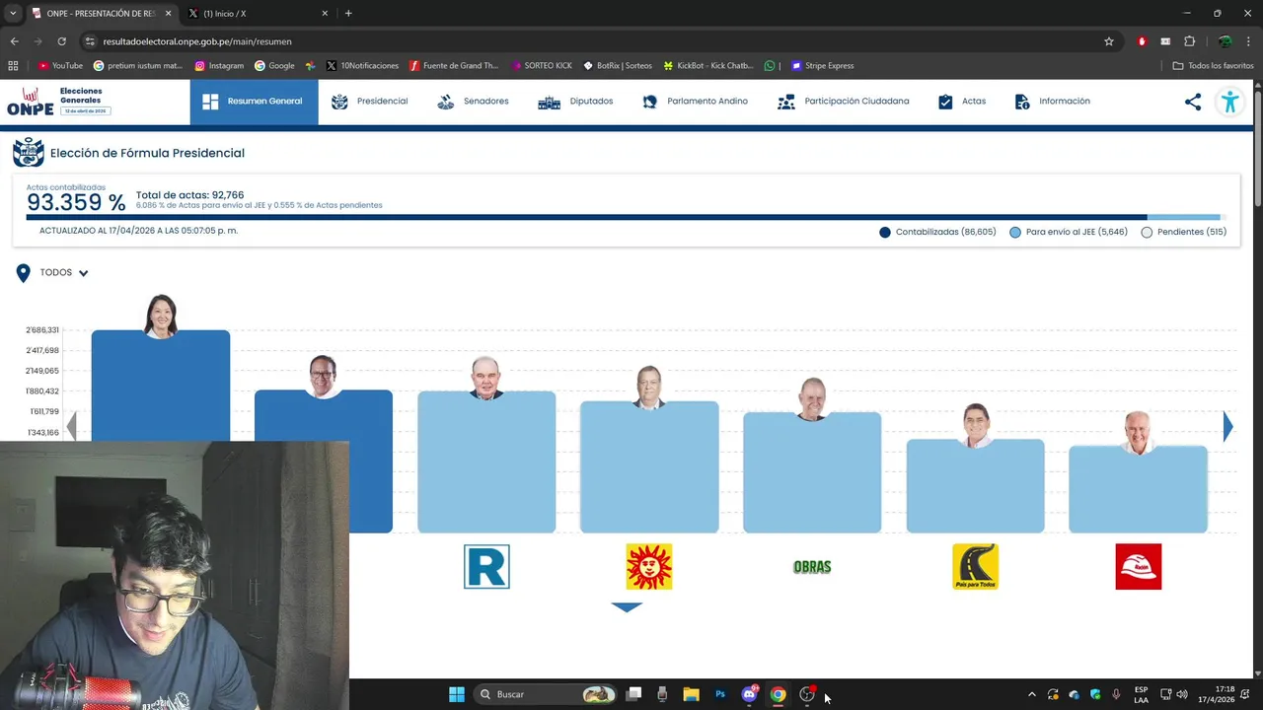Expand the TODOS location dropdown
1263x710 pixels.
click(64, 273)
